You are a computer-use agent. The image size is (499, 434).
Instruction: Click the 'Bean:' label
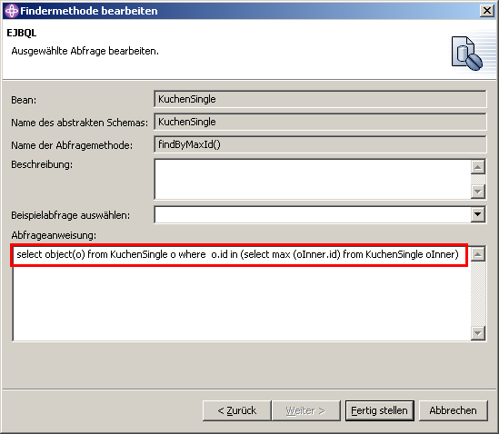(24, 100)
